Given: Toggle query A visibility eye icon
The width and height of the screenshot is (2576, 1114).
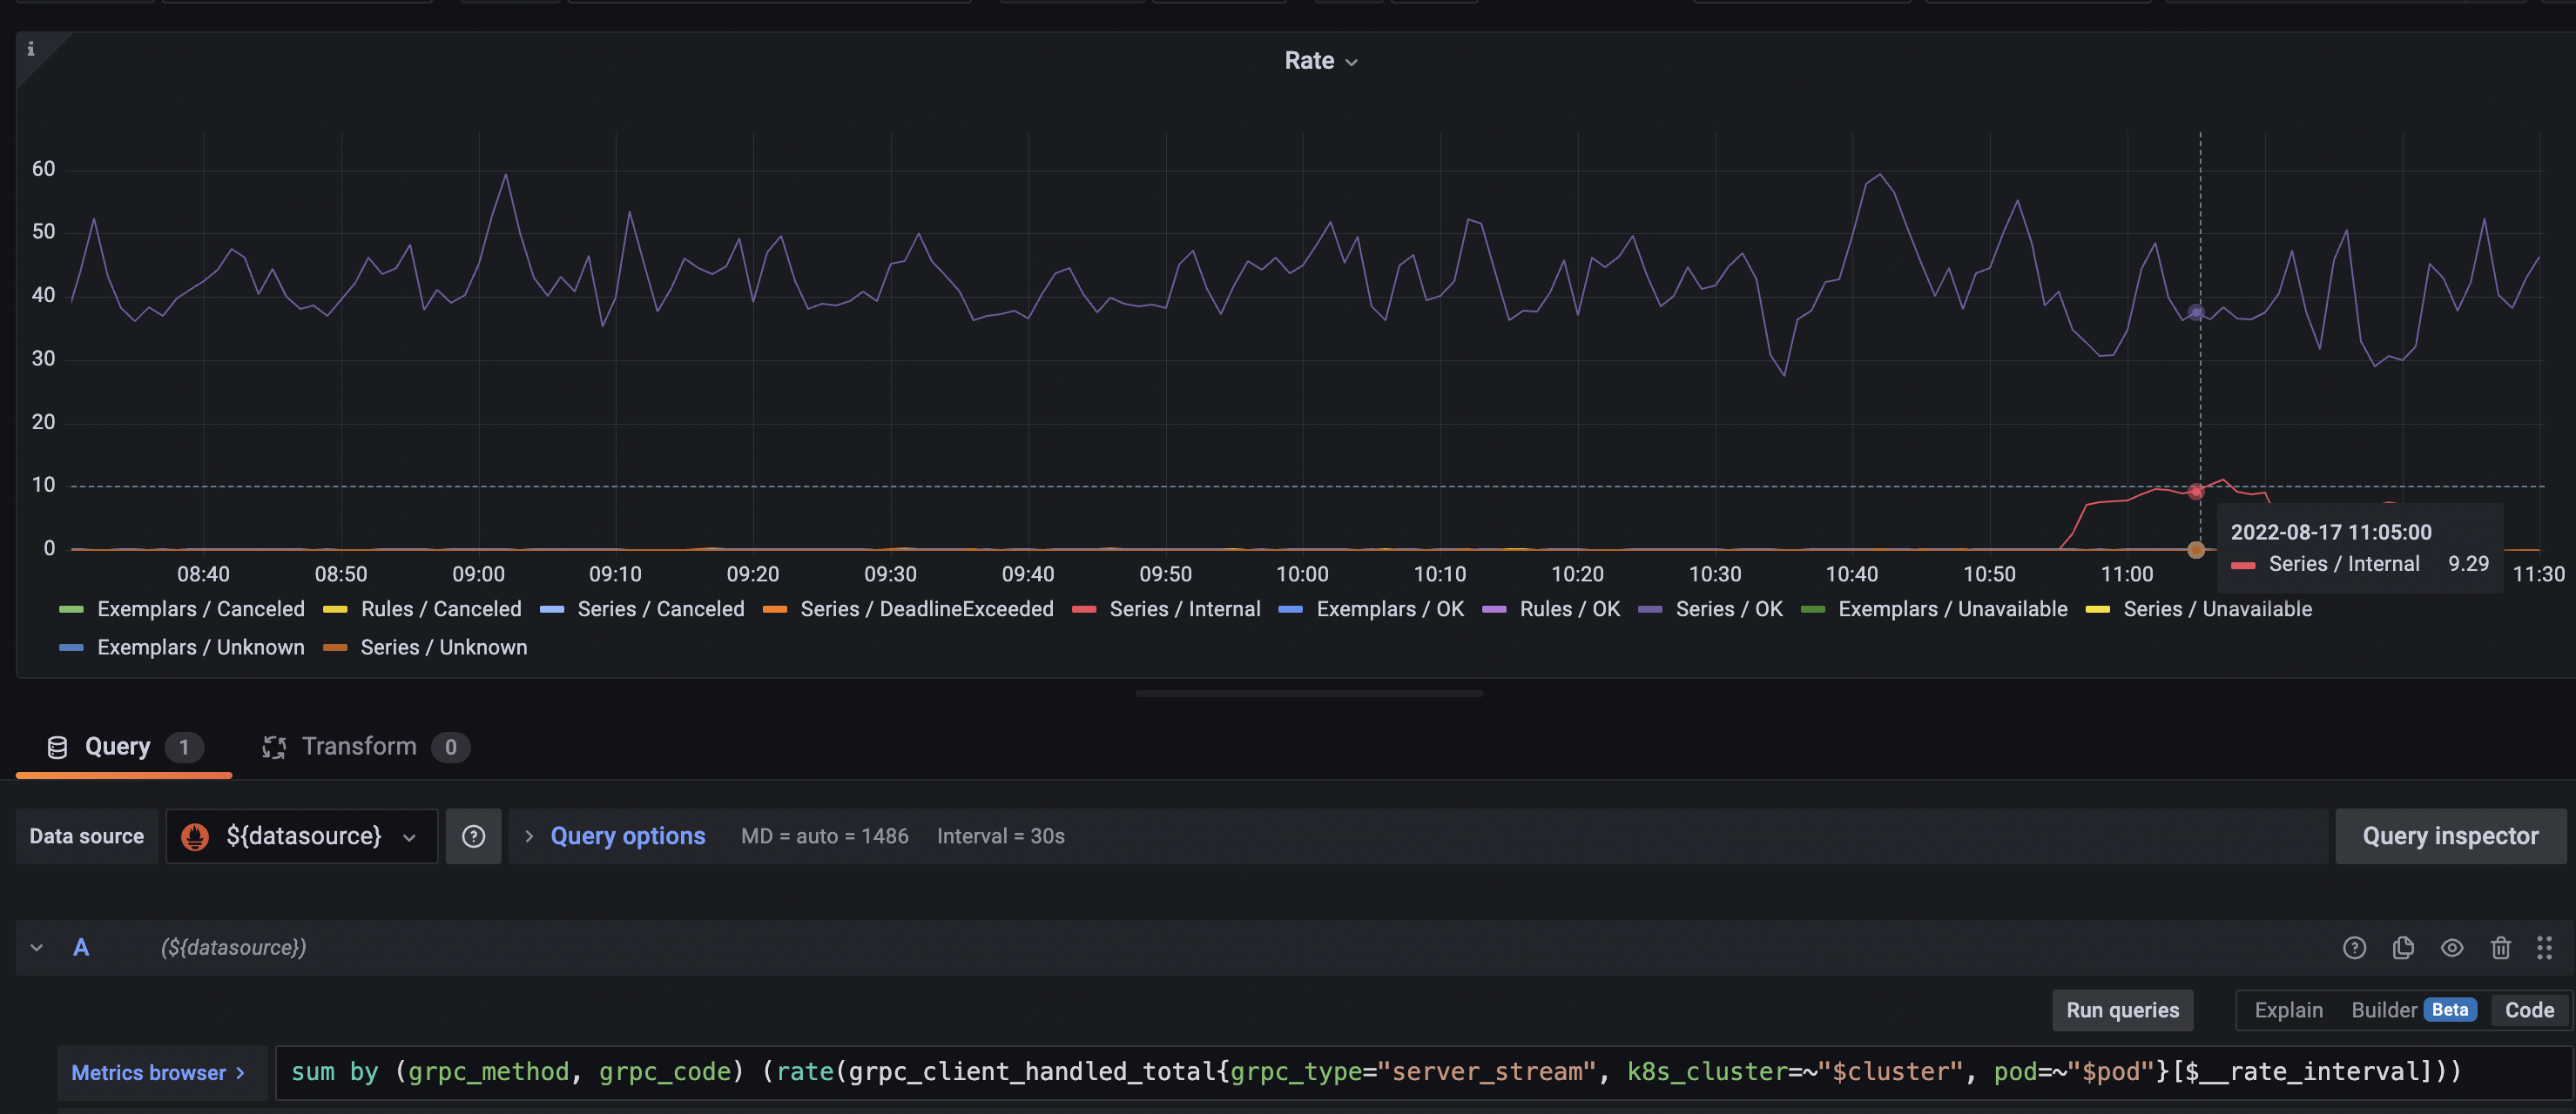Looking at the screenshot, I should (2451, 948).
